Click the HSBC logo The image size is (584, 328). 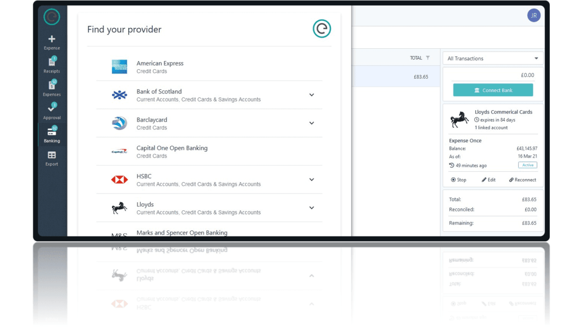click(120, 179)
